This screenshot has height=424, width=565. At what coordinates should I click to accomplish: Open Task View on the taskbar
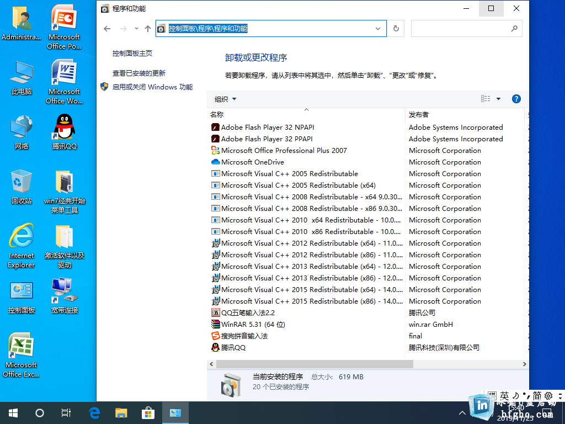click(x=66, y=413)
